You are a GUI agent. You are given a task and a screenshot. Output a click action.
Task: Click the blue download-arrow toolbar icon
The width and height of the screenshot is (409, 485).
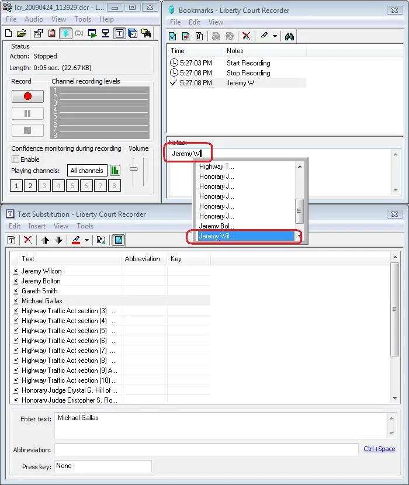(106, 33)
